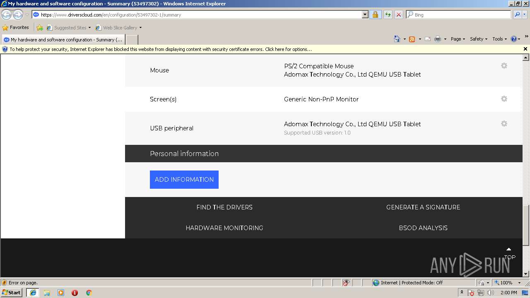Click the scrollbar up arrow

pos(526,58)
